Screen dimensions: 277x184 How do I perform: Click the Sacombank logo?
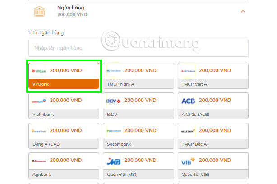(x=114, y=131)
